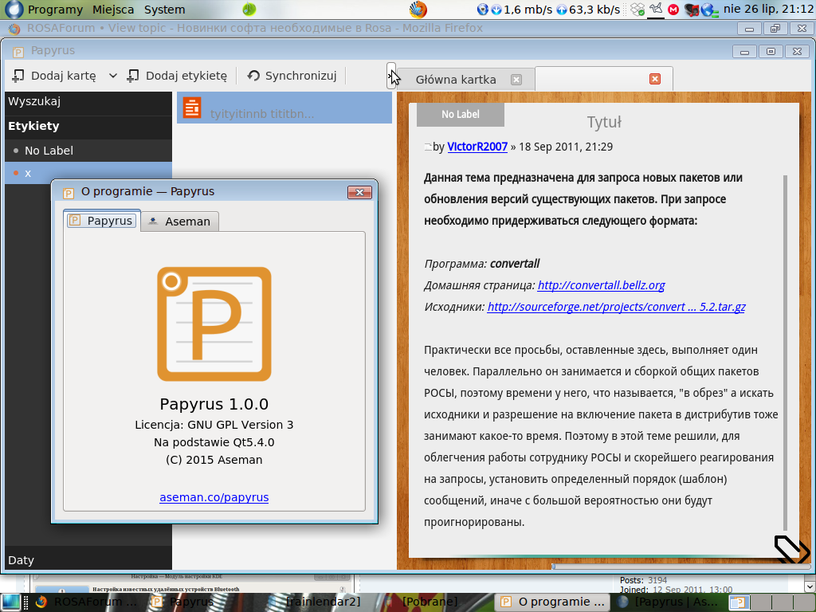
Task: Switch to the Papyrus taskbar entry
Action: click(182, 602)
